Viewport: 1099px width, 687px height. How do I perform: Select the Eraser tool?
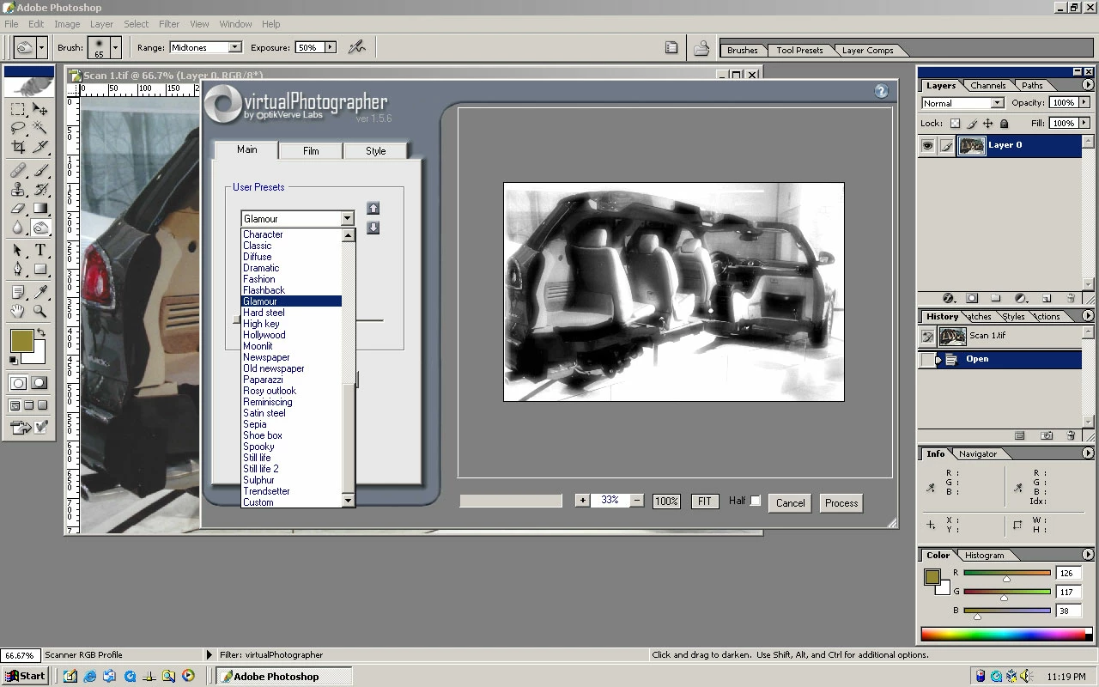coord(17,209)
